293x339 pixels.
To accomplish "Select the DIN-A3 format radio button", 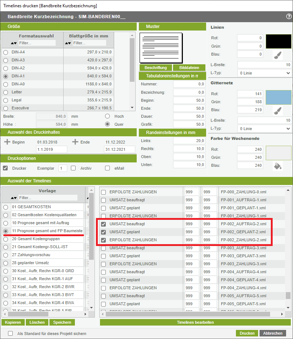I will pos(6,60).
